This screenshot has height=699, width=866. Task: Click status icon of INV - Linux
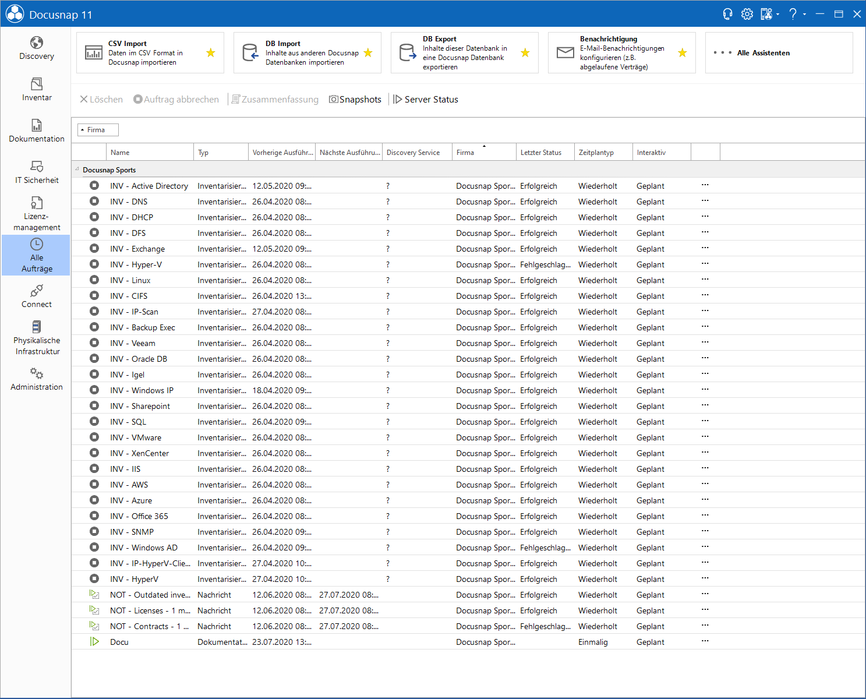click(94, 280)
